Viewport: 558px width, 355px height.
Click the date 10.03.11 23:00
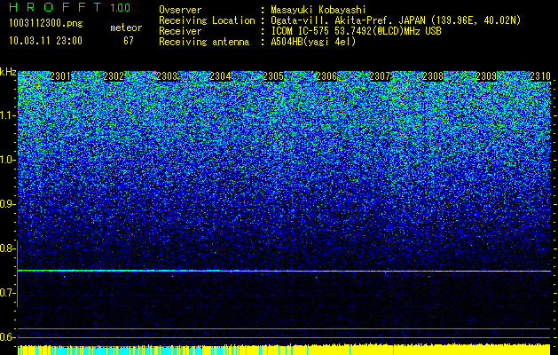[45, 41]
